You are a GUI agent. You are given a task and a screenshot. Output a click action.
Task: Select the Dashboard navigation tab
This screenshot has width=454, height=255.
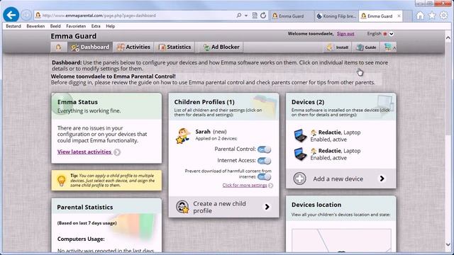coord(90,47)
